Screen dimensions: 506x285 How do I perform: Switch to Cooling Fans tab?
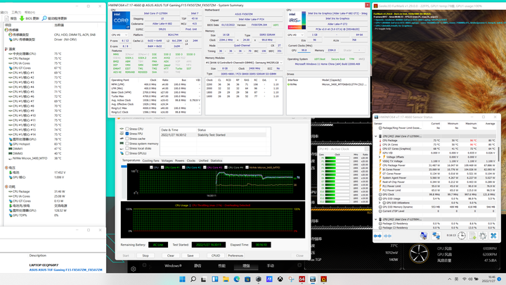pos(150,160)
